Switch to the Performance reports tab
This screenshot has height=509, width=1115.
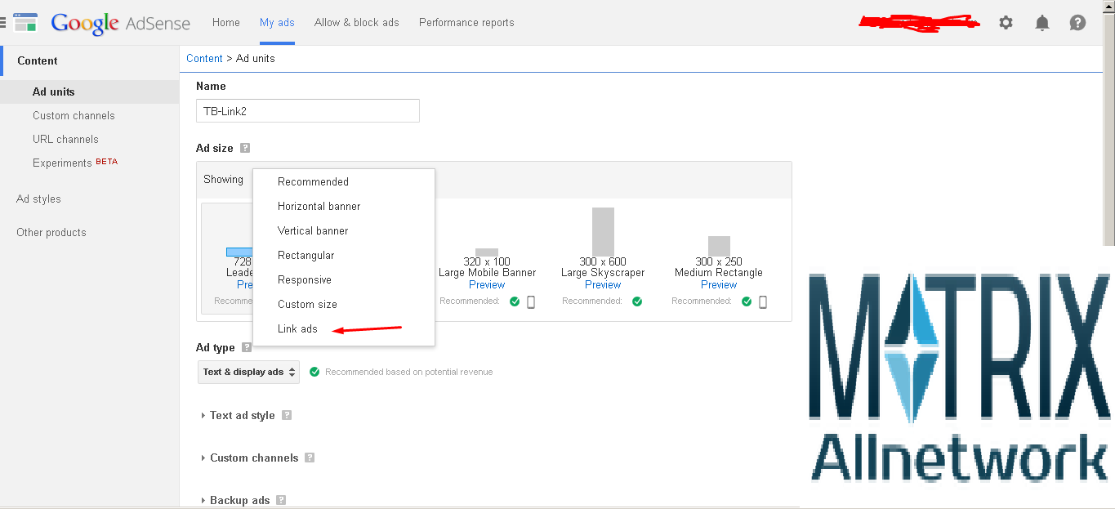tap(466, 23)
